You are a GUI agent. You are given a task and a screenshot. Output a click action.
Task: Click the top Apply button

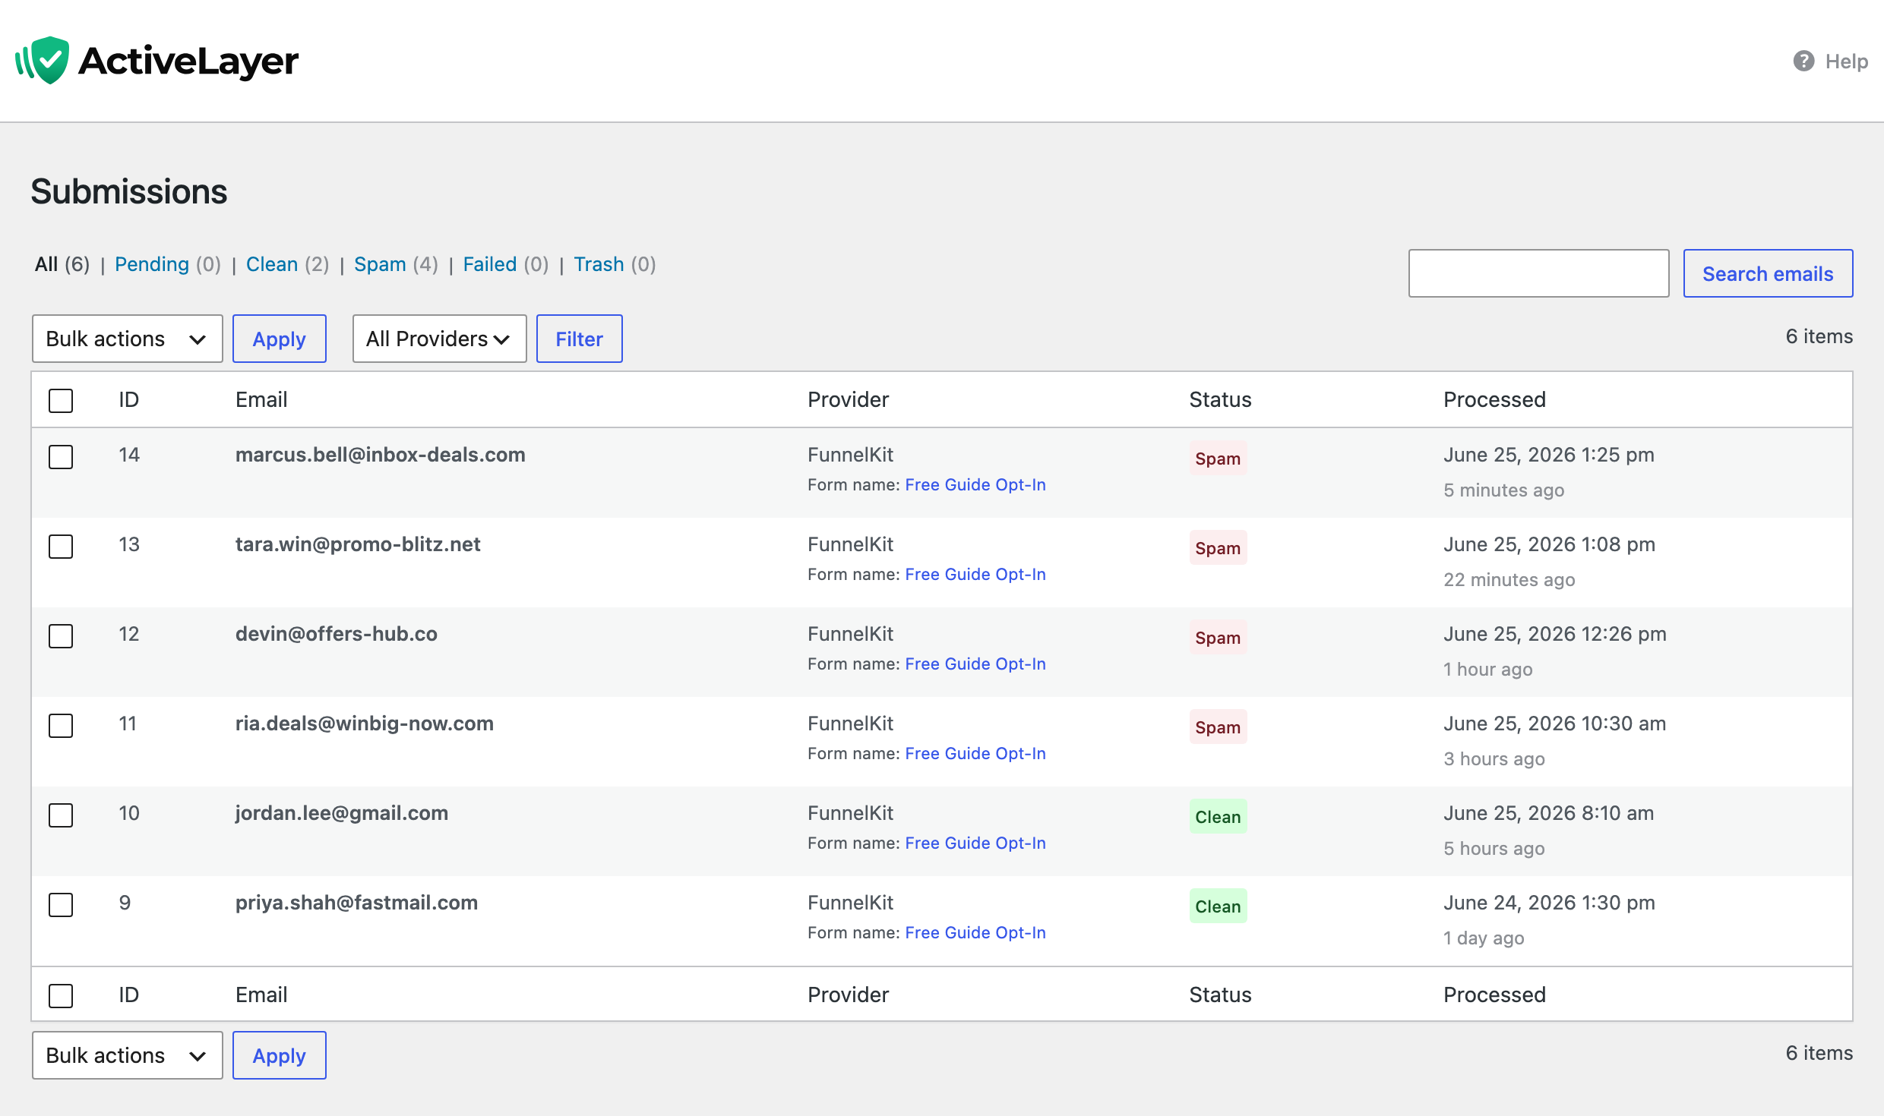280,339
